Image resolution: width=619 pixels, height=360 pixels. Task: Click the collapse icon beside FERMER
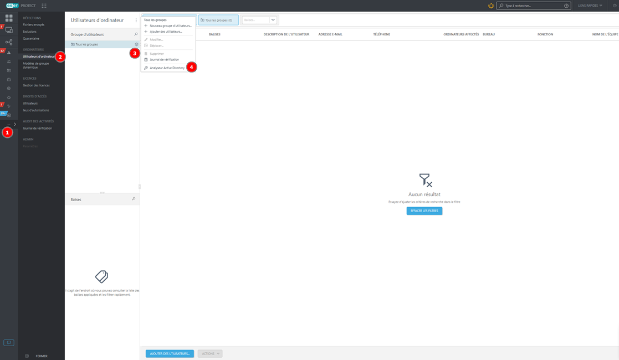(27, 356)
